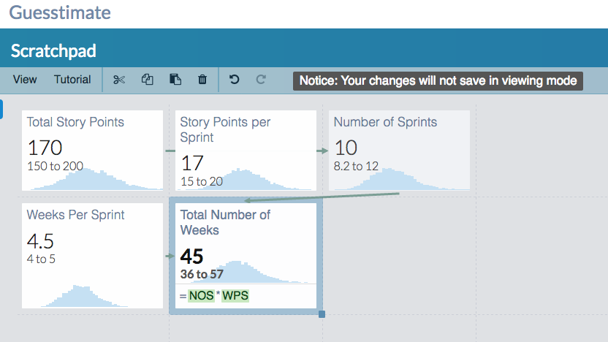Click the Guesstimate logo link
The image size is (608, 342).
(60, 13)
